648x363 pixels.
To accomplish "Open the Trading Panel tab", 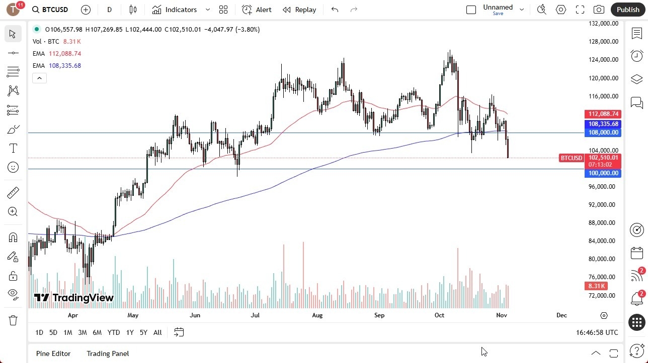I will (x=107, y=353).
